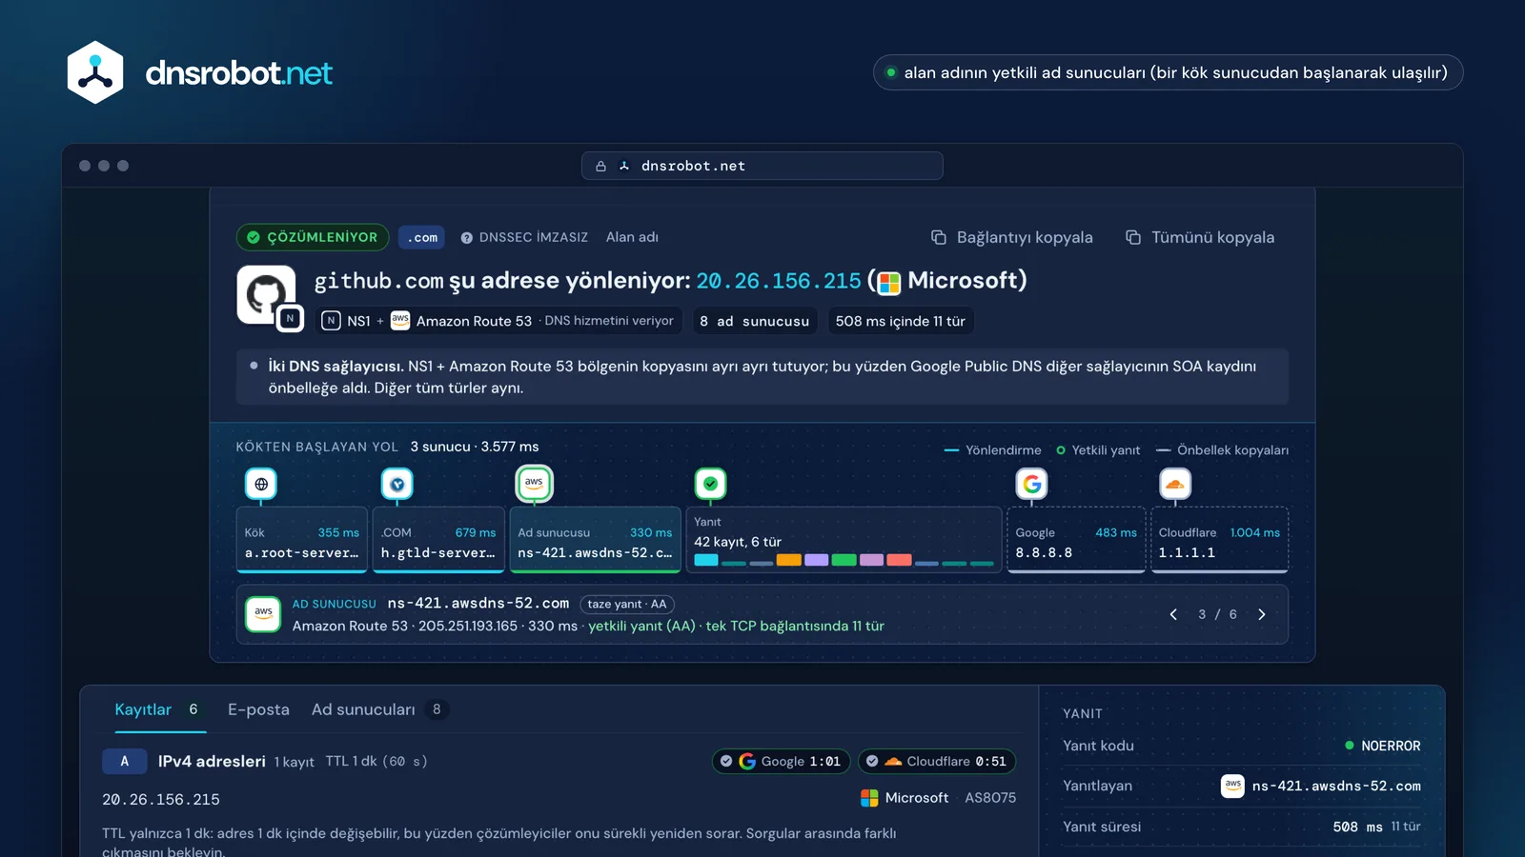Switch to the Kayıtlar tab
This screenshot has height=857, width=1525.
(x=160, y=709)
